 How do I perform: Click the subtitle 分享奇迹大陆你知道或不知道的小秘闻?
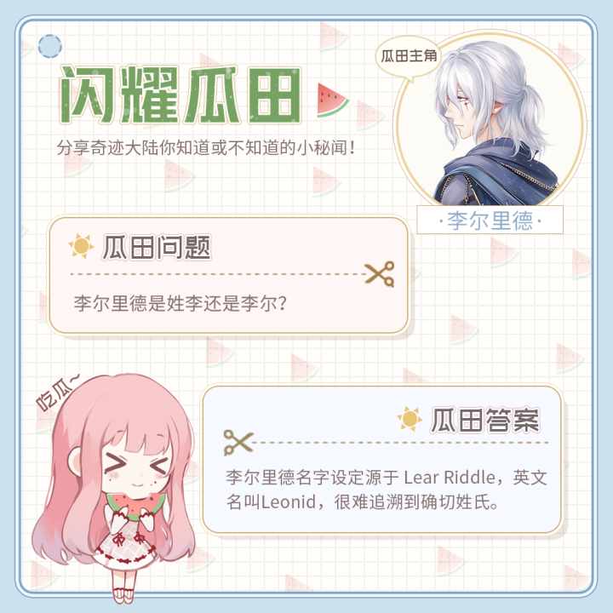(x=206, y=148)
